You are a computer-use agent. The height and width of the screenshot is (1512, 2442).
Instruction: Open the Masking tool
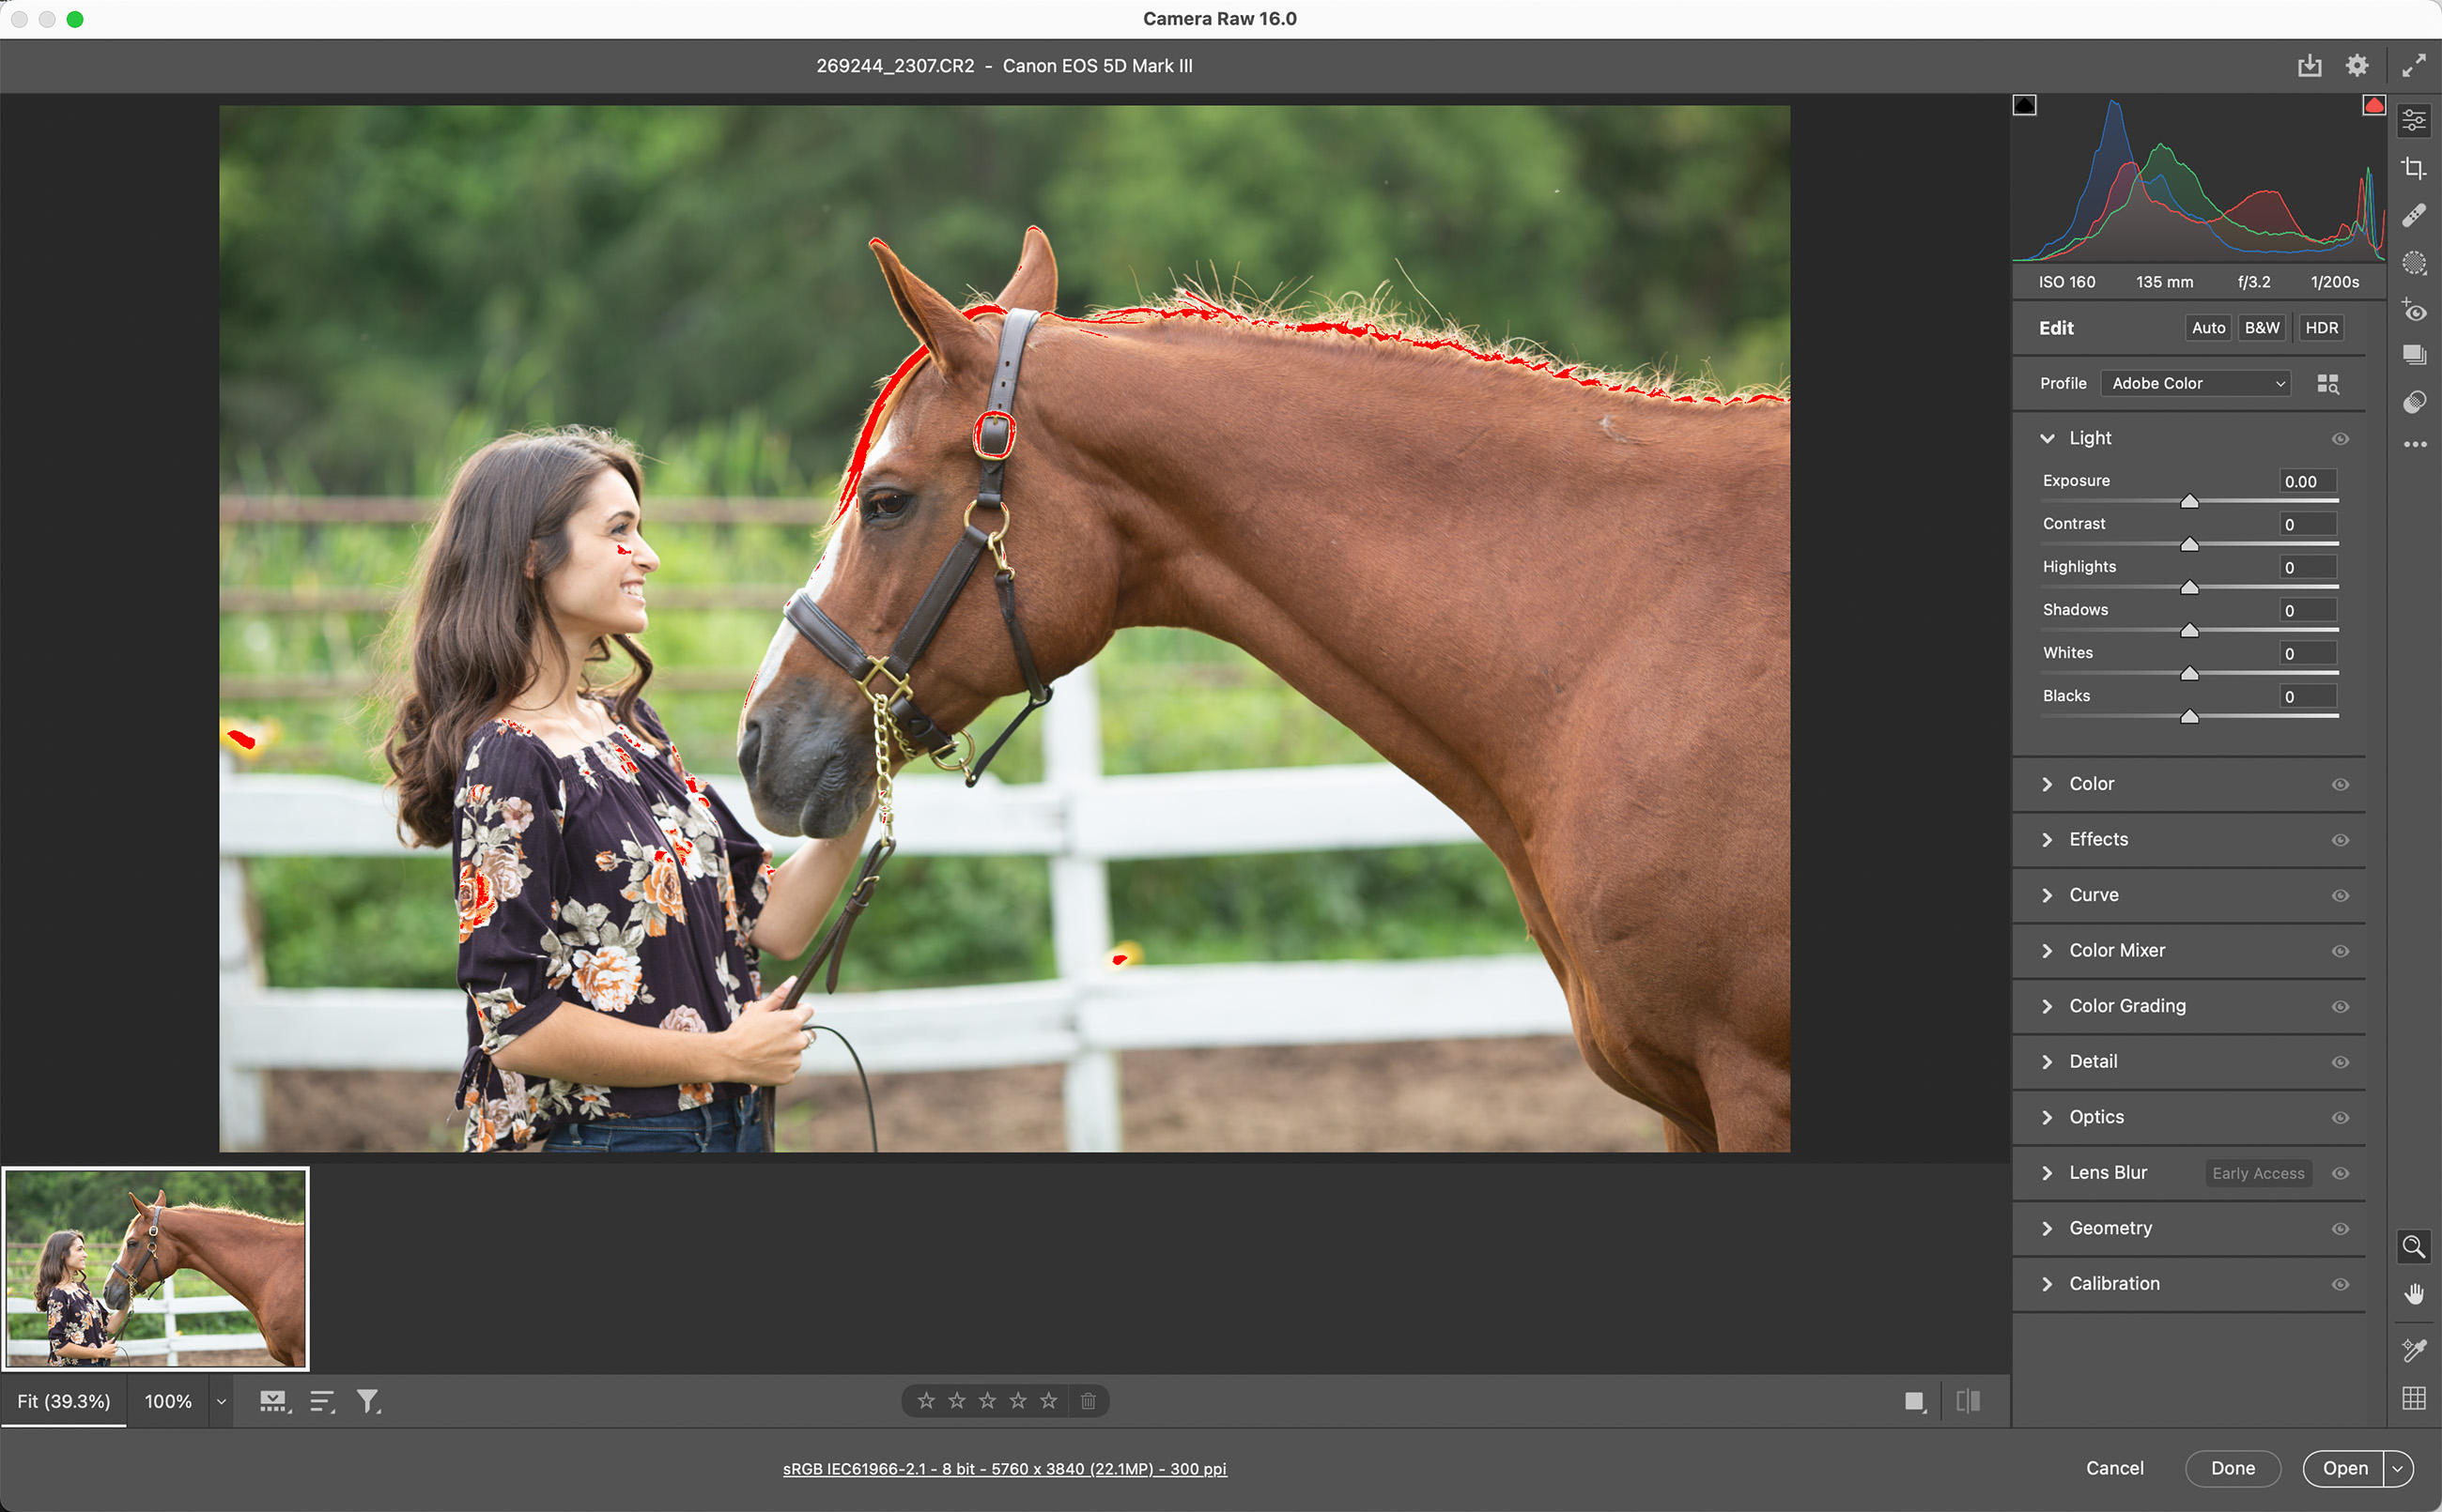click(2414, 263)
